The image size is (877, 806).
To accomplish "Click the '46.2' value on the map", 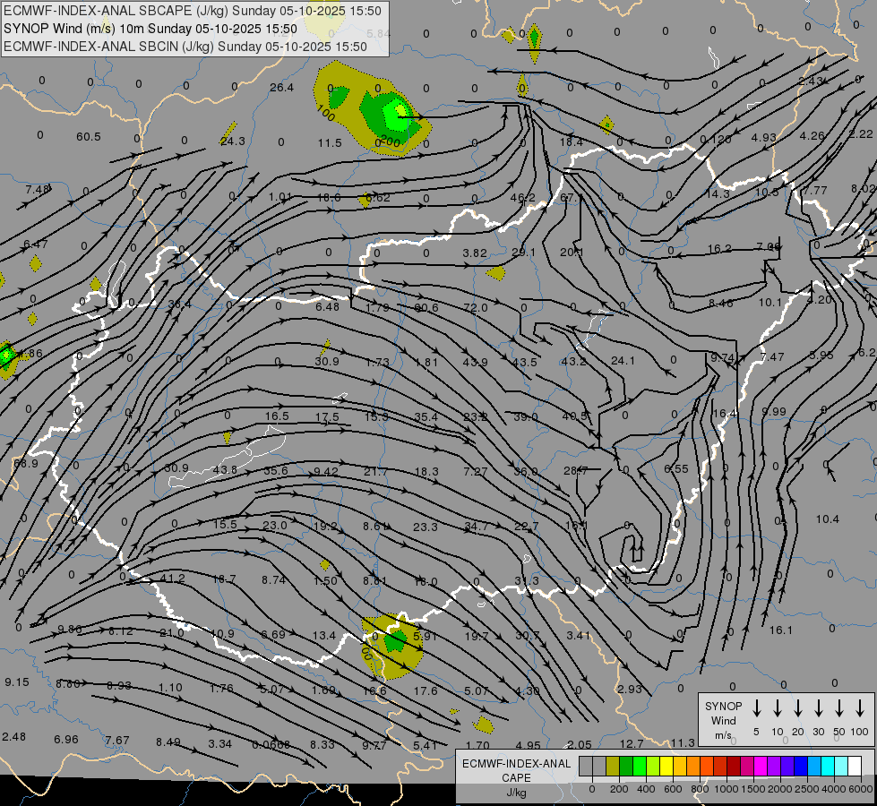I will pyautogui.click(x=523, y=197).
